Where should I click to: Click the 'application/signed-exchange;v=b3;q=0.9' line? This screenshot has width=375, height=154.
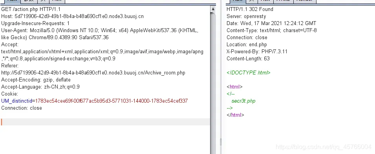coord(59,59)
